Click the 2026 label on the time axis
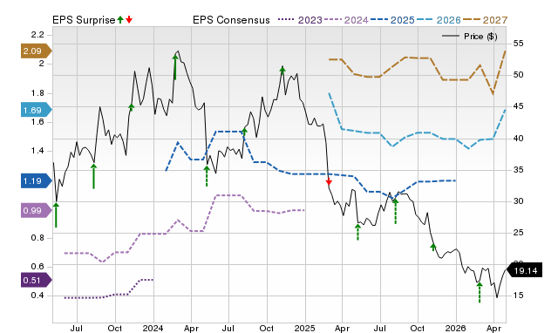Screen dimensions: 558x333 click(456, 328)
